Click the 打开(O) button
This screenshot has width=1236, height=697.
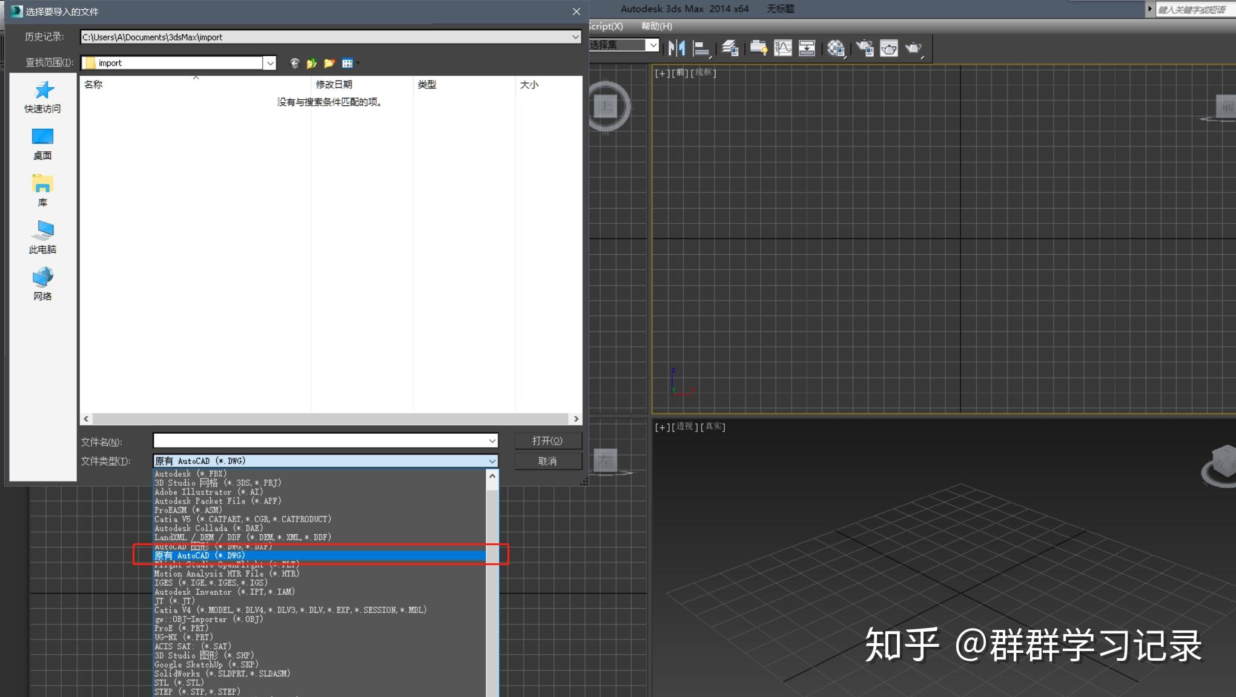pos(548,441)
